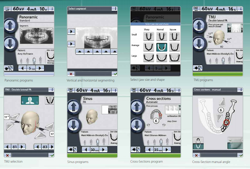Open info button on TMJ program screen
This screenshot has width=250, height=169.
(241, 9)
